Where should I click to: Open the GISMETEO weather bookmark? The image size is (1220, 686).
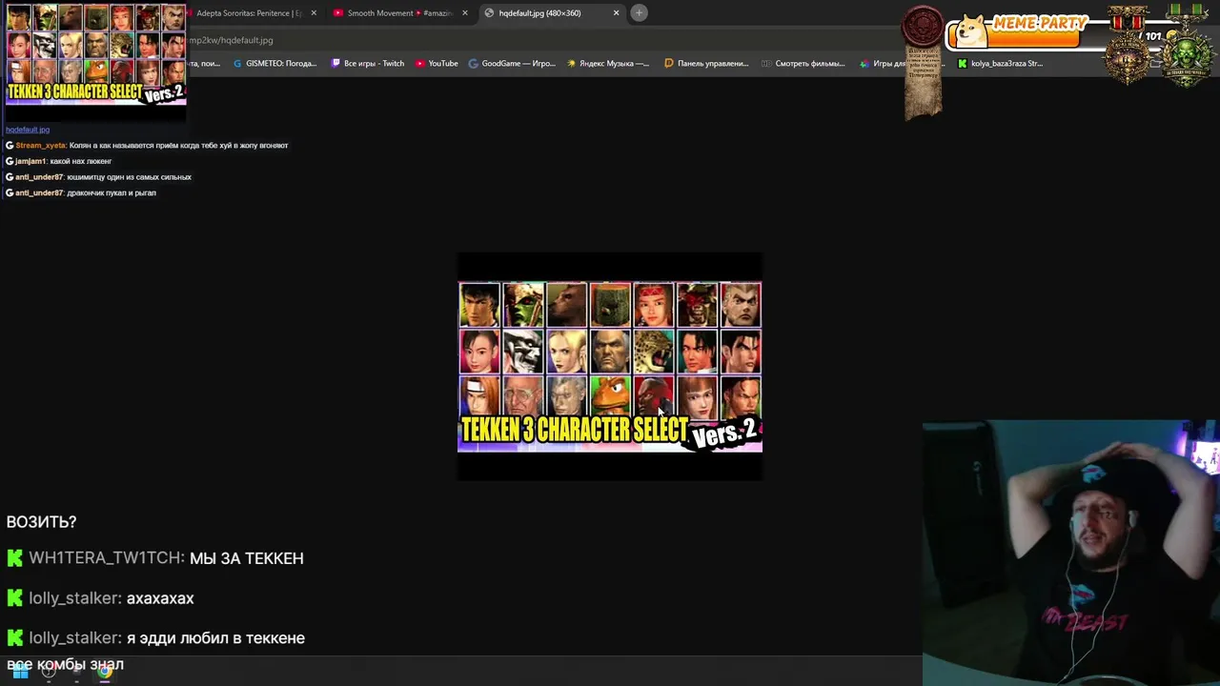click(274, 64)
